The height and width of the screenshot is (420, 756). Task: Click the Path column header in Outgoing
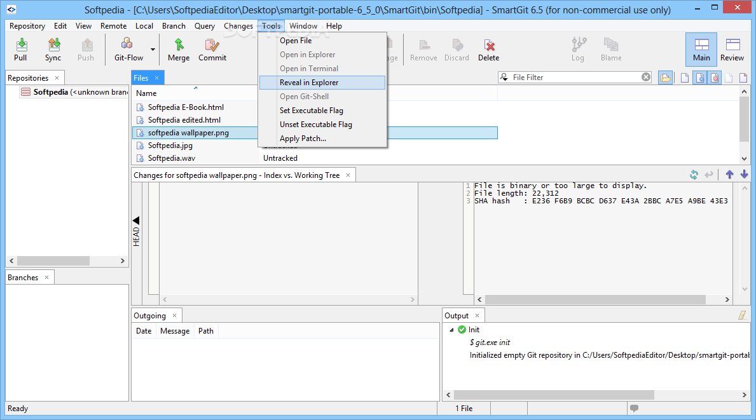[x=206, y=331]
